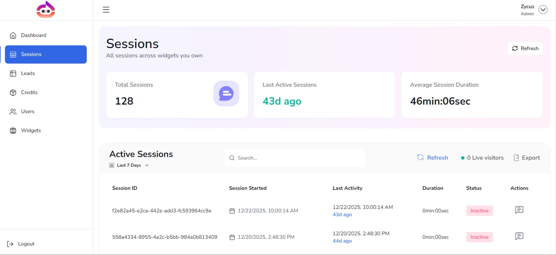
Task: Click the Total Sessions chat bubble icon
Action: (x=226, y=93)
